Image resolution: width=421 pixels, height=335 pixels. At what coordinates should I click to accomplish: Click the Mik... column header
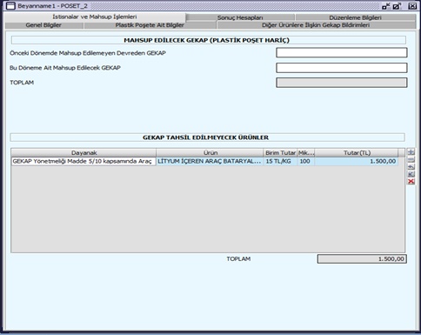306,152
